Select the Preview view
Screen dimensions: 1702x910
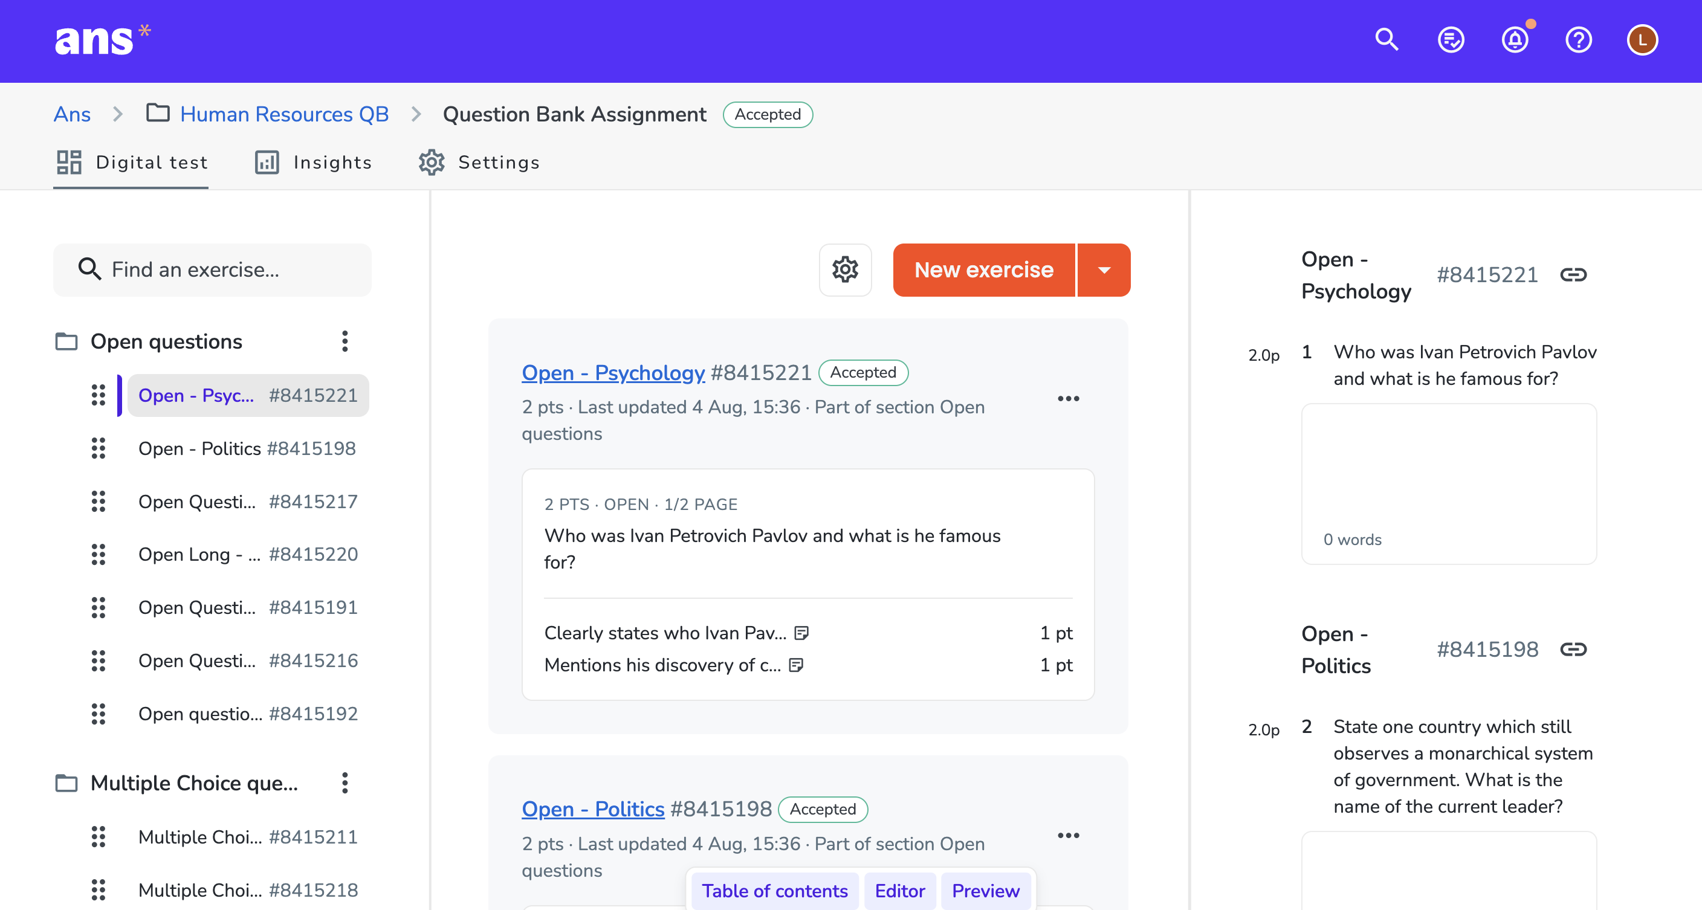986,891
